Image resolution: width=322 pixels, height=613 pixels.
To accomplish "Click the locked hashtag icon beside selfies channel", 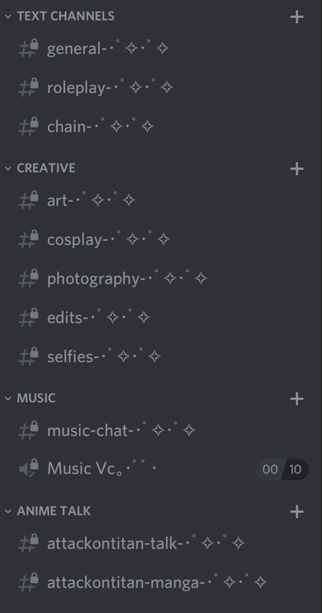I will click(x=29, y=357).
